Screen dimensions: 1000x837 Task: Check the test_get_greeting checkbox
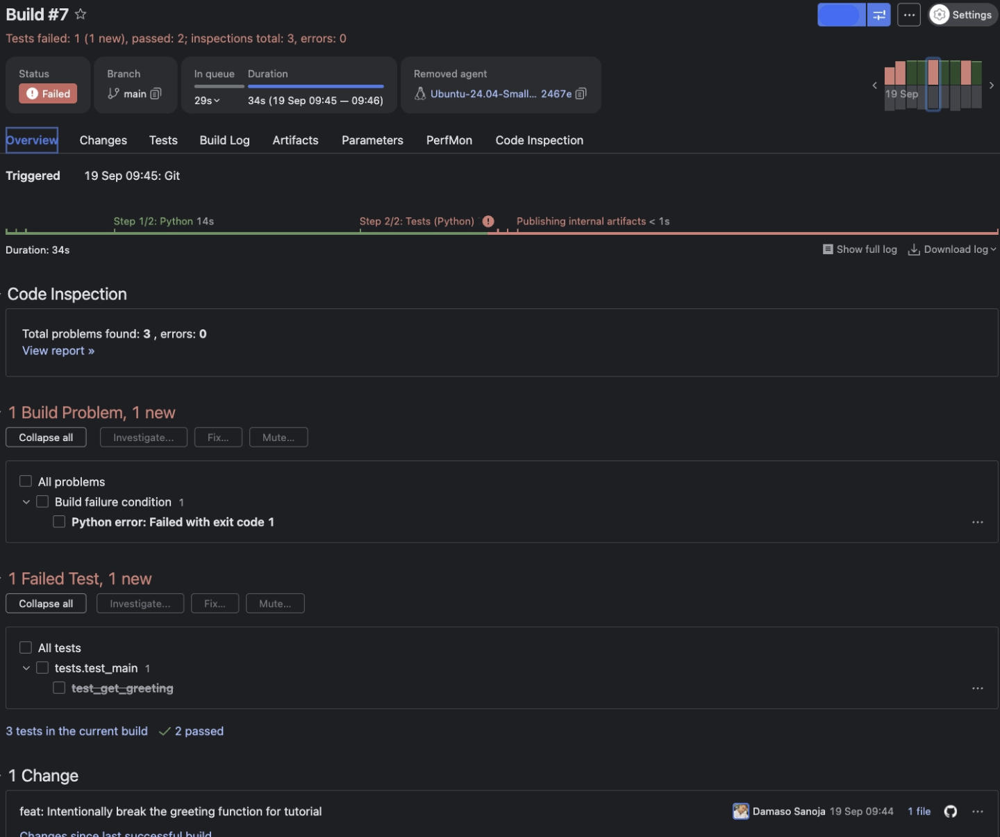59,688
